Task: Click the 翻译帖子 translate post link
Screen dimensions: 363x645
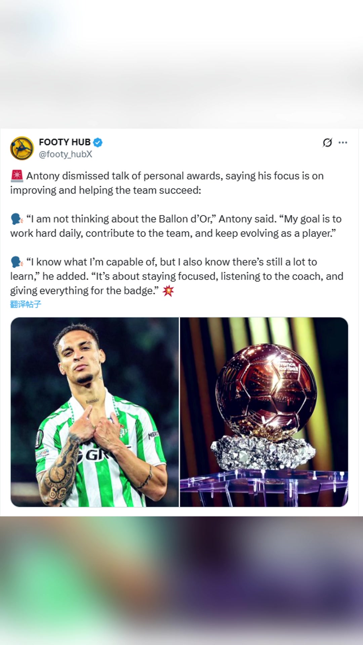Action: click(26, 304)
